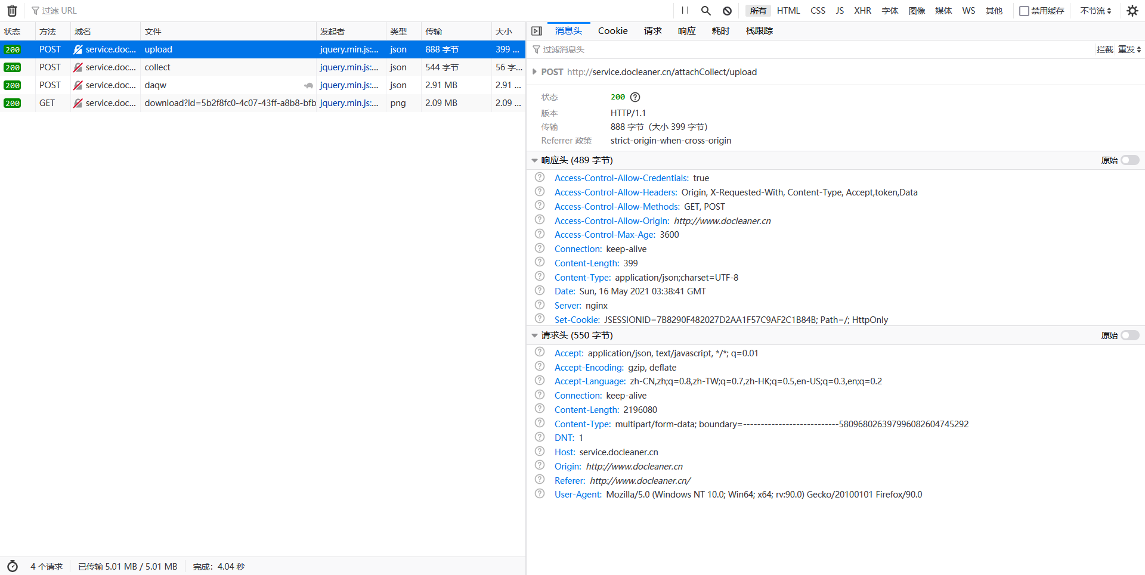The height and width of the screenshot is (575, 1145).
Task: Toggle raw view for request headers
Action: 1130,335
